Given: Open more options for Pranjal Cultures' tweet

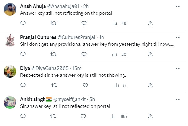Looking at the screenshot, I should (178, 37).
